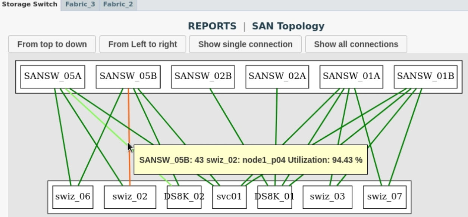Image resolution: width=468 pixels, height=217 pixels.
Task: Switch to the Fabric_3 tab
Action: [80, 5]
